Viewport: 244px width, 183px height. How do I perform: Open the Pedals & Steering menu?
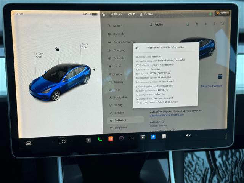tap(122, 42)
